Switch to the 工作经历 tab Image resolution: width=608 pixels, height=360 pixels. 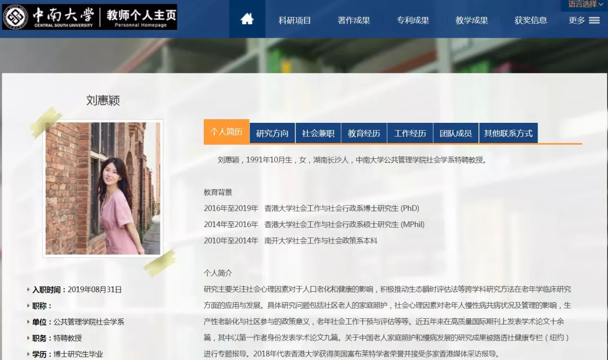coord(410,133)
